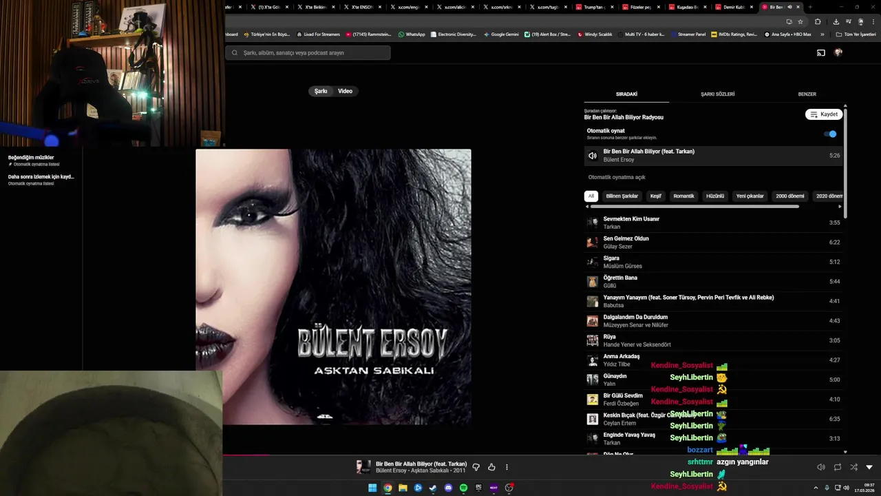The width and height of the screenshot is (881, 496).
Task: Like the current song with thumbs up
Action: [x=491, y=467]
